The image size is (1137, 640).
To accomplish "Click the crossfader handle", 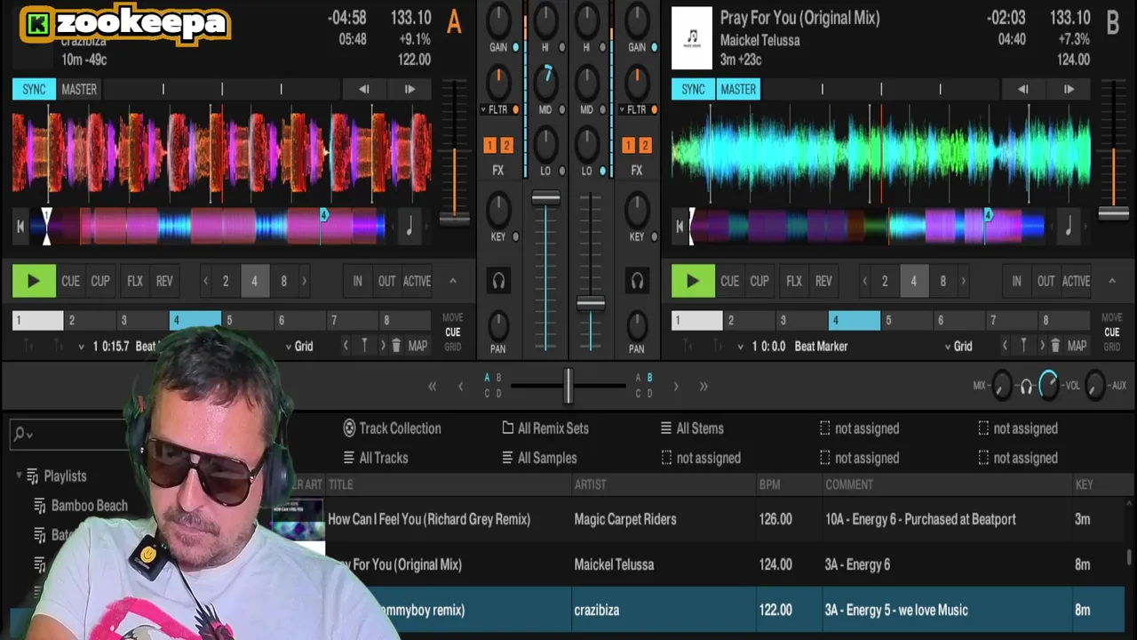I will [x=567, y=386].
